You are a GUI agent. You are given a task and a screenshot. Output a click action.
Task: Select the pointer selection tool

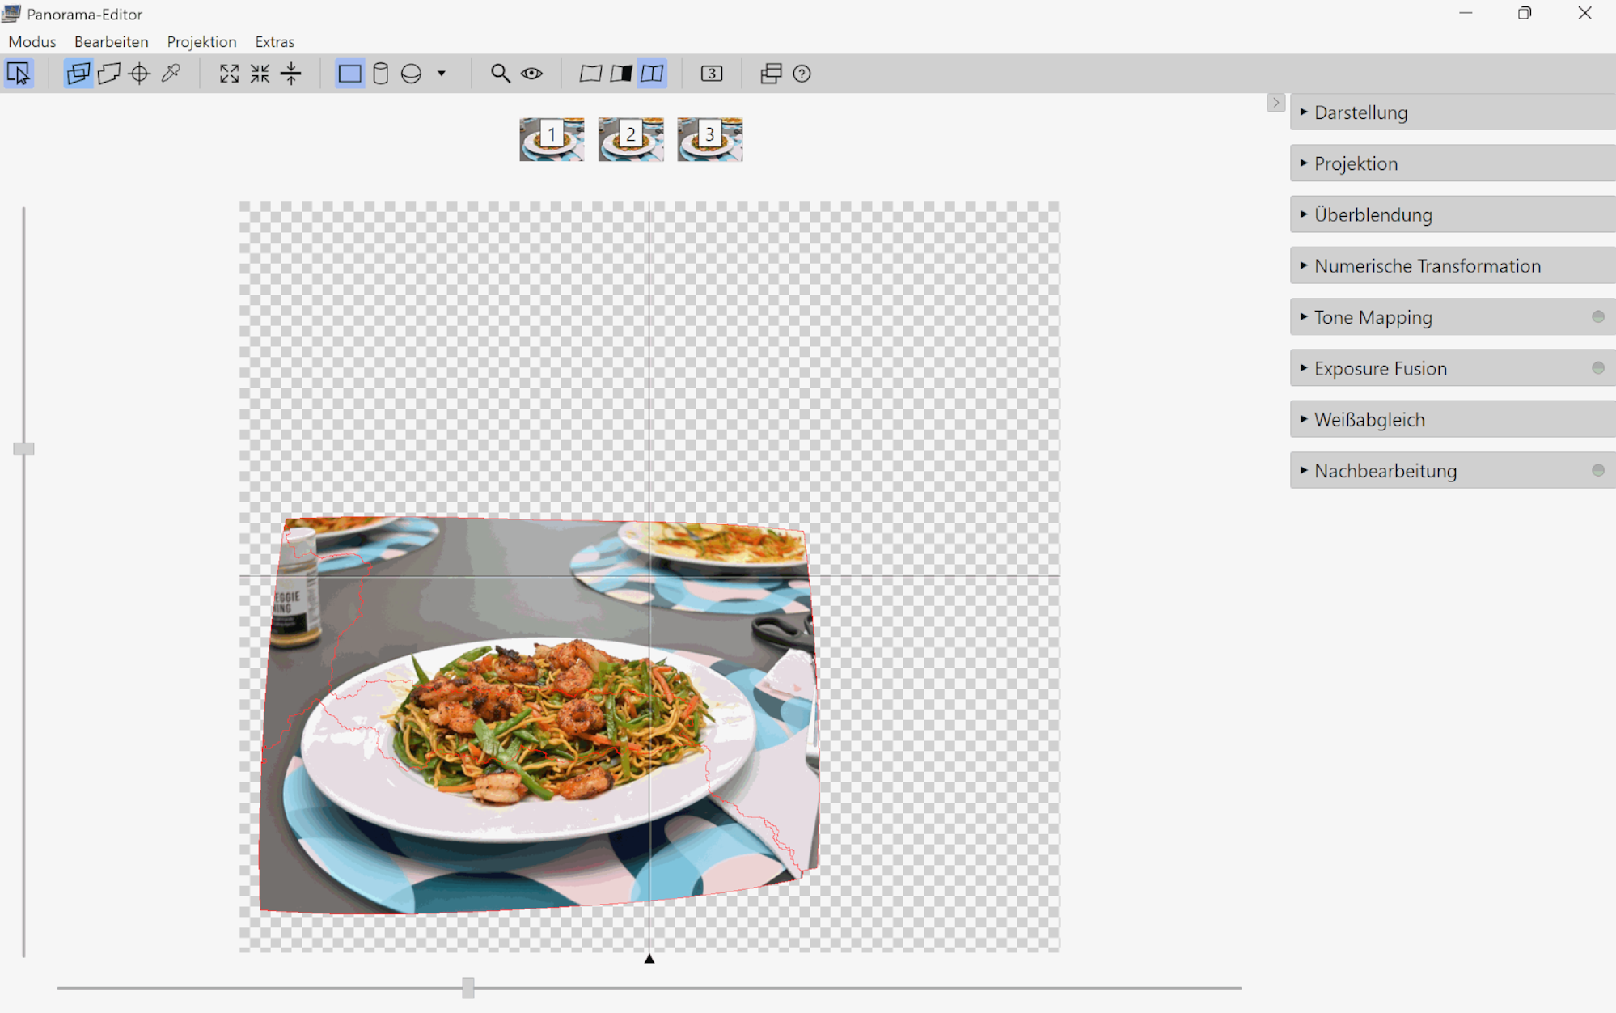click(18, 74)
